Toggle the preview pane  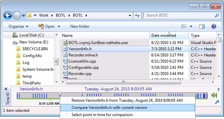202,26
